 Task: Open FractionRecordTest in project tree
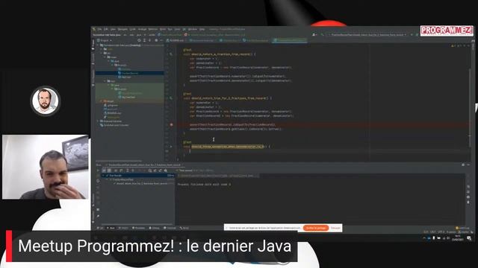130,93
